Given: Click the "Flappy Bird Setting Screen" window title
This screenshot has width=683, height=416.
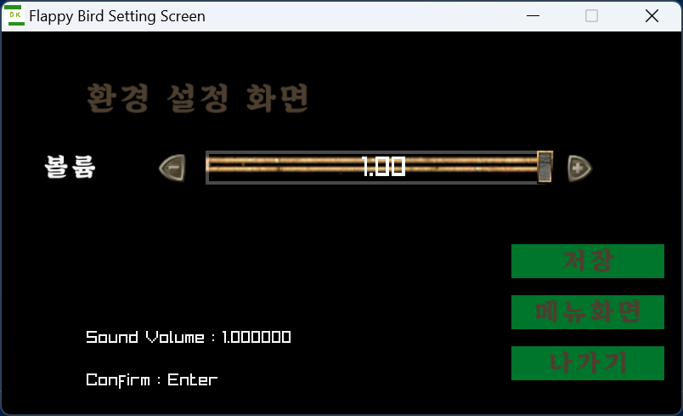Looking at the screenshot, I should coord(117,16).
